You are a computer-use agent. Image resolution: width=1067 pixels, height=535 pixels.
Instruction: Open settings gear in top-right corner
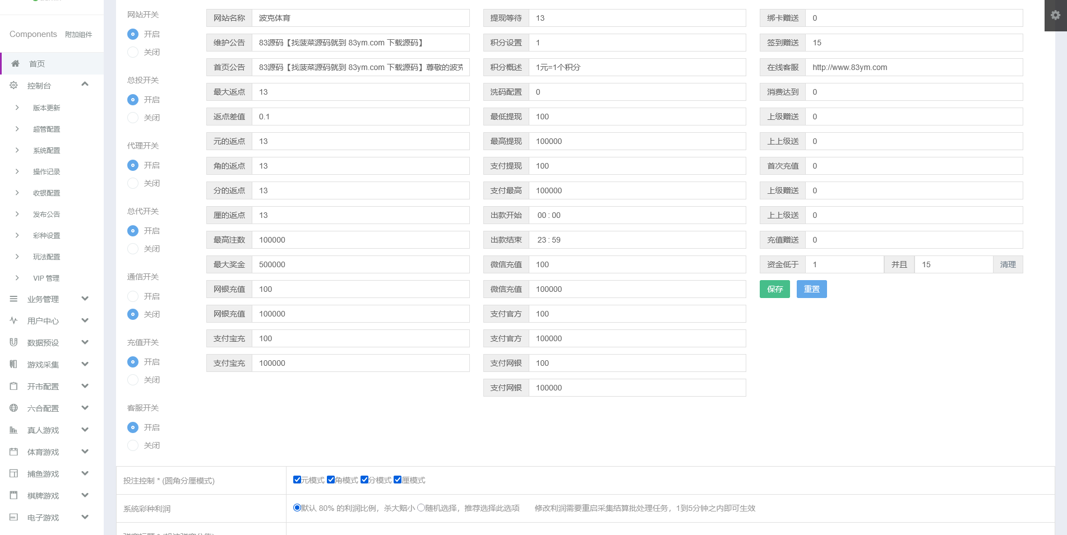1055,15
